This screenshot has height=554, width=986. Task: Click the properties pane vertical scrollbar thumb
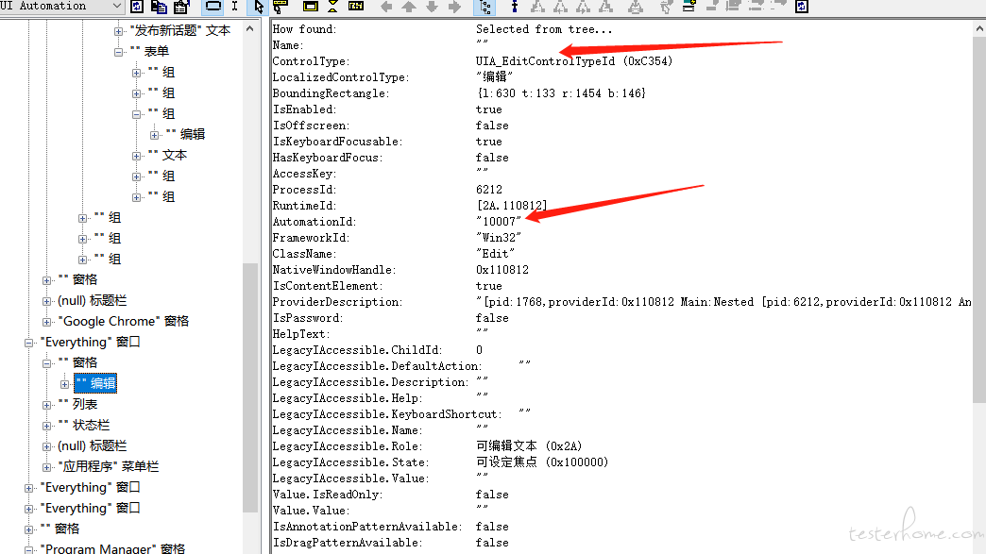[x=979, y=220]
